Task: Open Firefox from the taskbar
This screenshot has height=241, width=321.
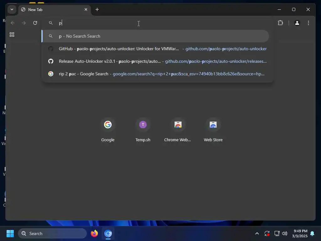Action: click(94, 233)
